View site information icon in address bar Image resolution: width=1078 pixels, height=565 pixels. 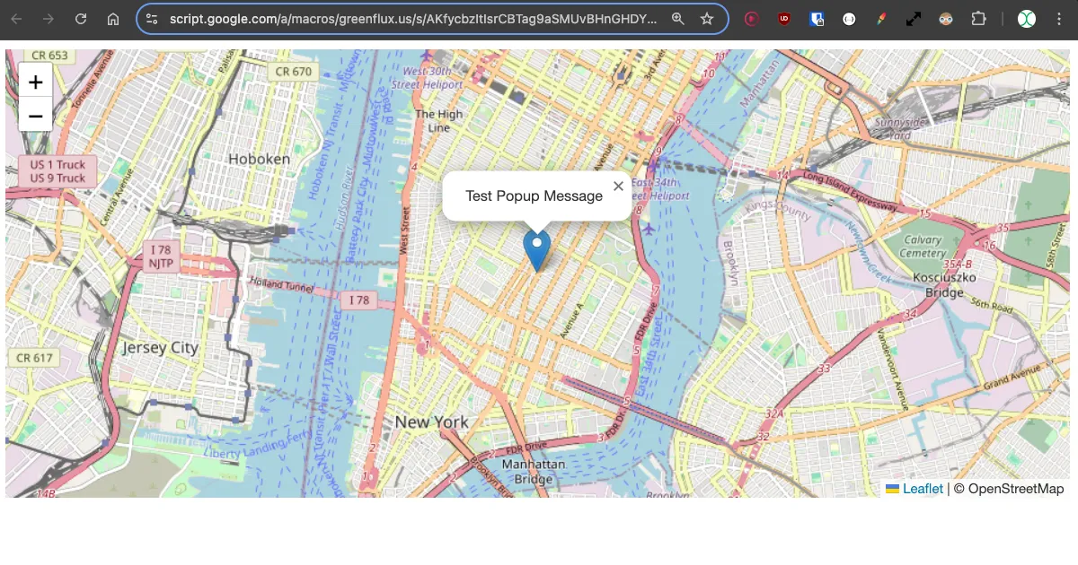(x=152, y=19)
